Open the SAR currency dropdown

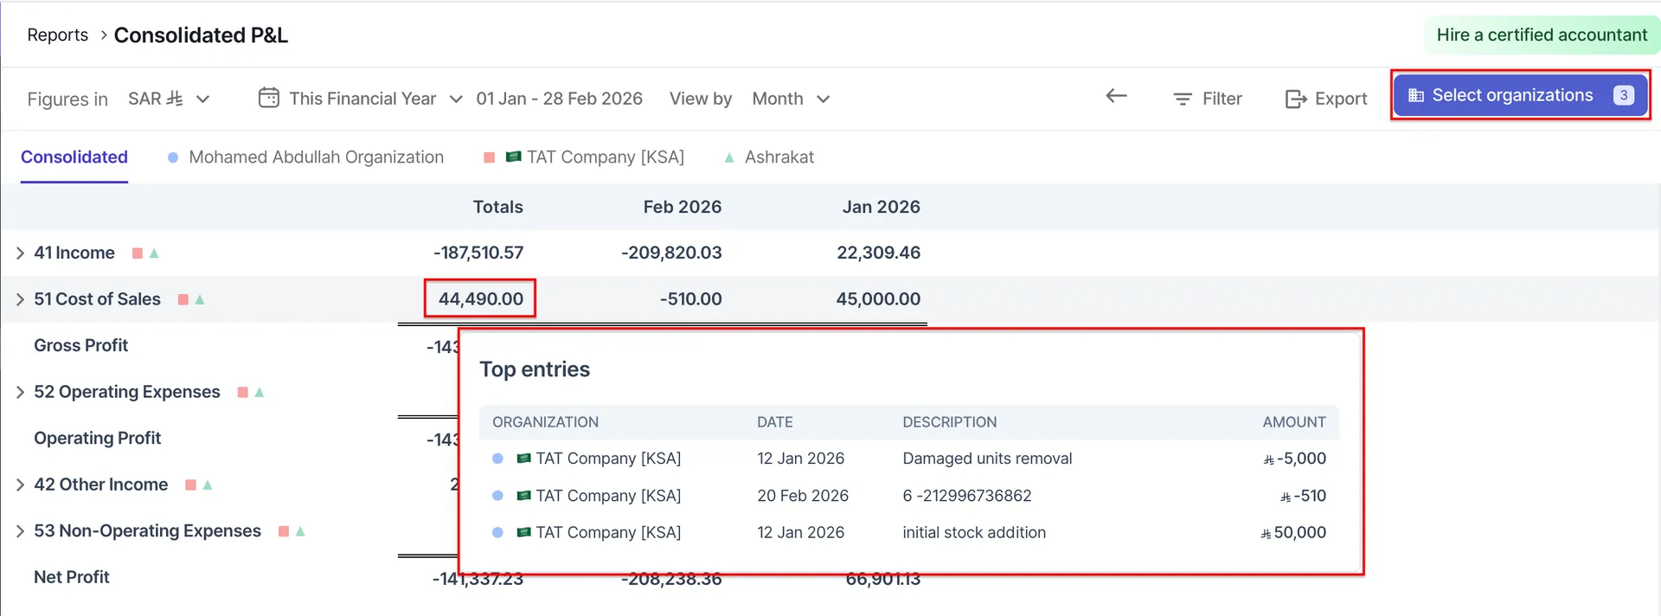[x=170, y=99]
